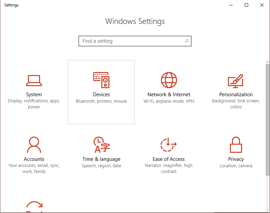This screenshot has width=270, height=213.
Task: Open the Time & language clock icon
Action: [102, 145]
